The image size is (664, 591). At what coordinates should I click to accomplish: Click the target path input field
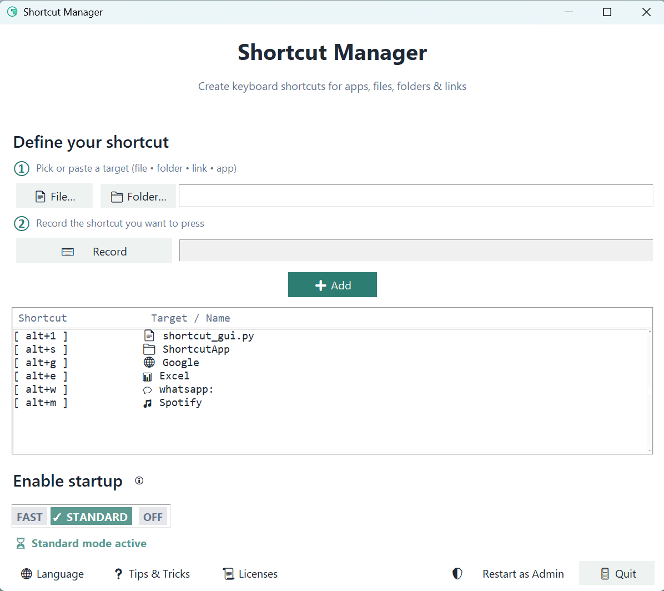[416, 196]
